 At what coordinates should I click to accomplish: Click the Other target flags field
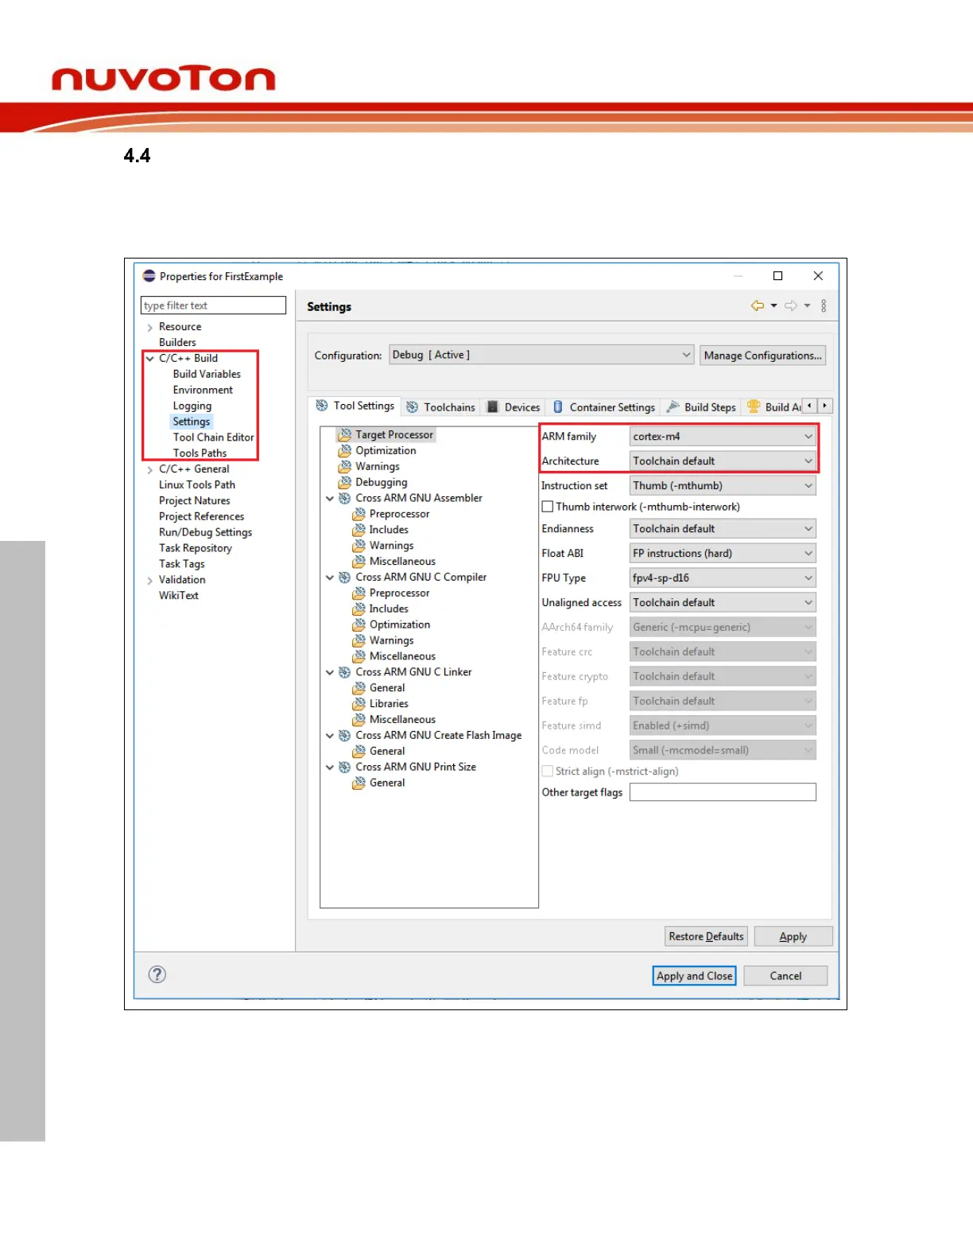click(723, 792)
